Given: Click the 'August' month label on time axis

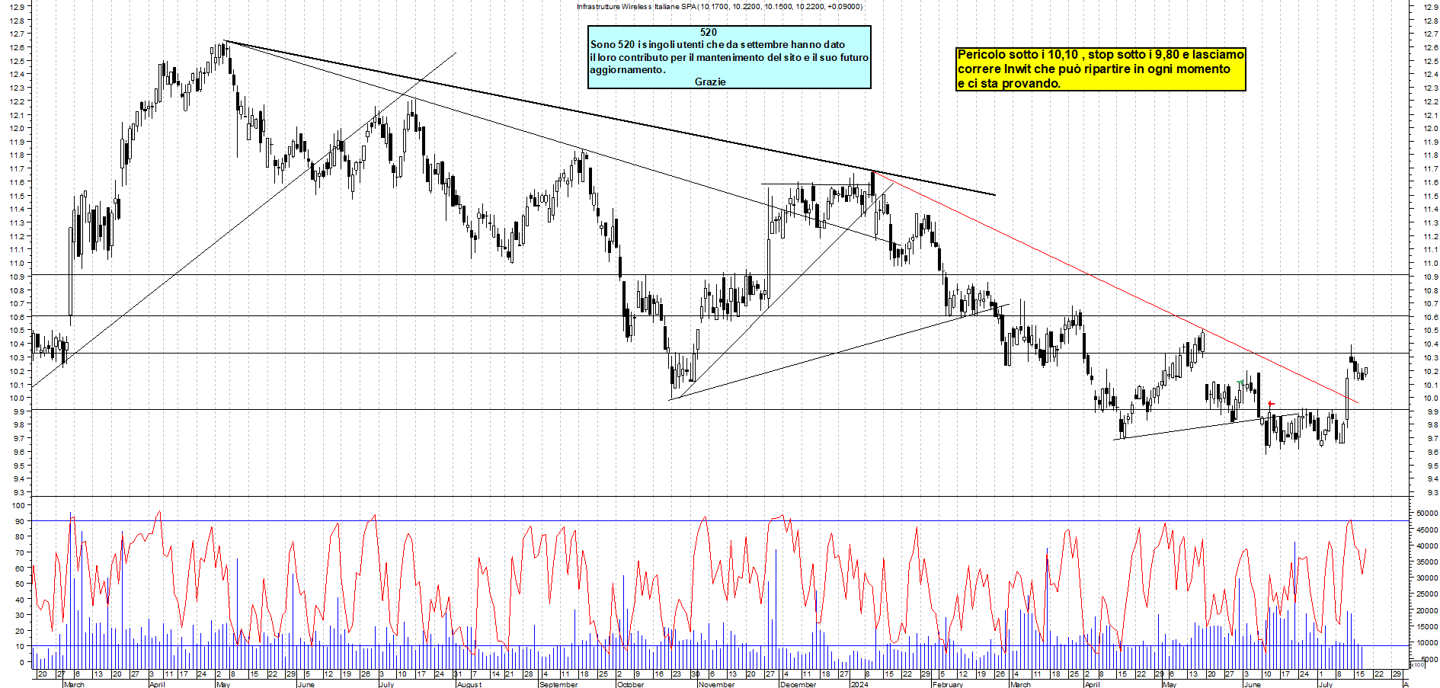Looking at the screenshot, I should pyautogui.click(x=469, y=684).
